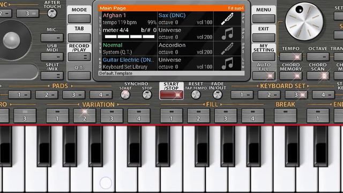Trigger Pad 4

[x=101, y=95]
